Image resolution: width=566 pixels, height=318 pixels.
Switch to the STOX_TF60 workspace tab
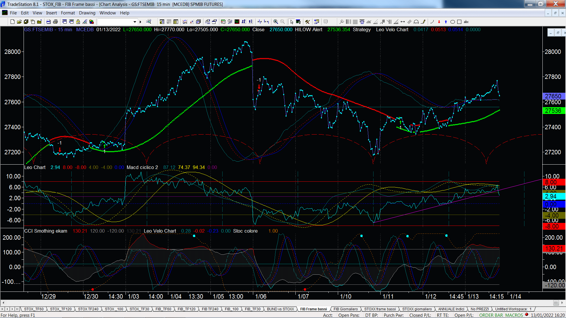34,309
